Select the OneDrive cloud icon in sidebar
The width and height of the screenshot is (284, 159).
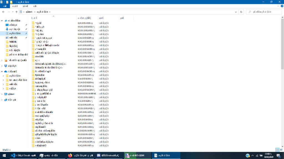pos(6,71)
